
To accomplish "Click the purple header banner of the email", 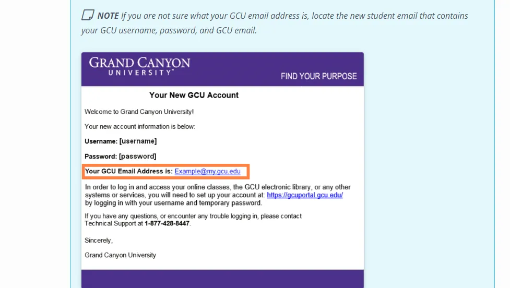I will coord(222,69).
